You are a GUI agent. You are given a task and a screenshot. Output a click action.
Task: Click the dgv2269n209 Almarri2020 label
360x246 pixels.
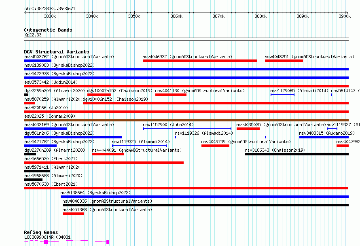tap(55, 91)
